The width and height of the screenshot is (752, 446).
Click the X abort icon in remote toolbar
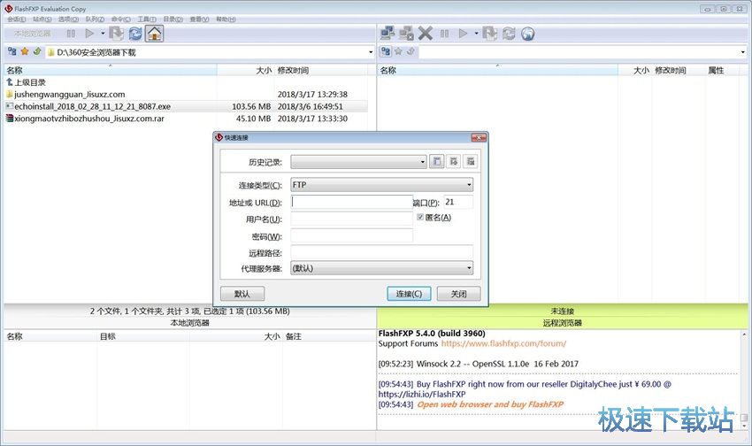(x=425, y=34)
